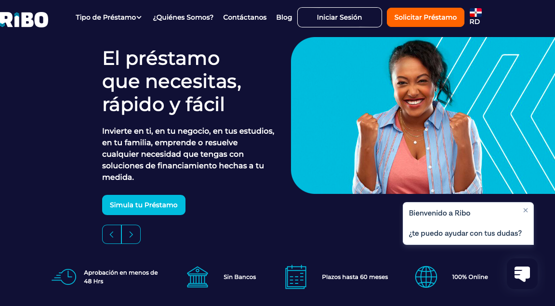Open the Contáctanos menu item

click(245, 17)
